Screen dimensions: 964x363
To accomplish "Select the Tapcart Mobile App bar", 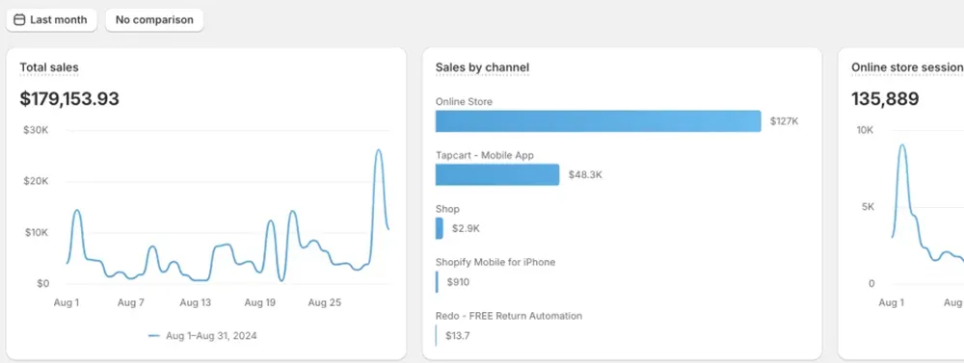I will click(x=497, y=174).
